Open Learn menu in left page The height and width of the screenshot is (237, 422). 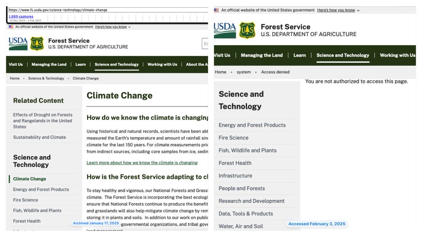(81, 64)
